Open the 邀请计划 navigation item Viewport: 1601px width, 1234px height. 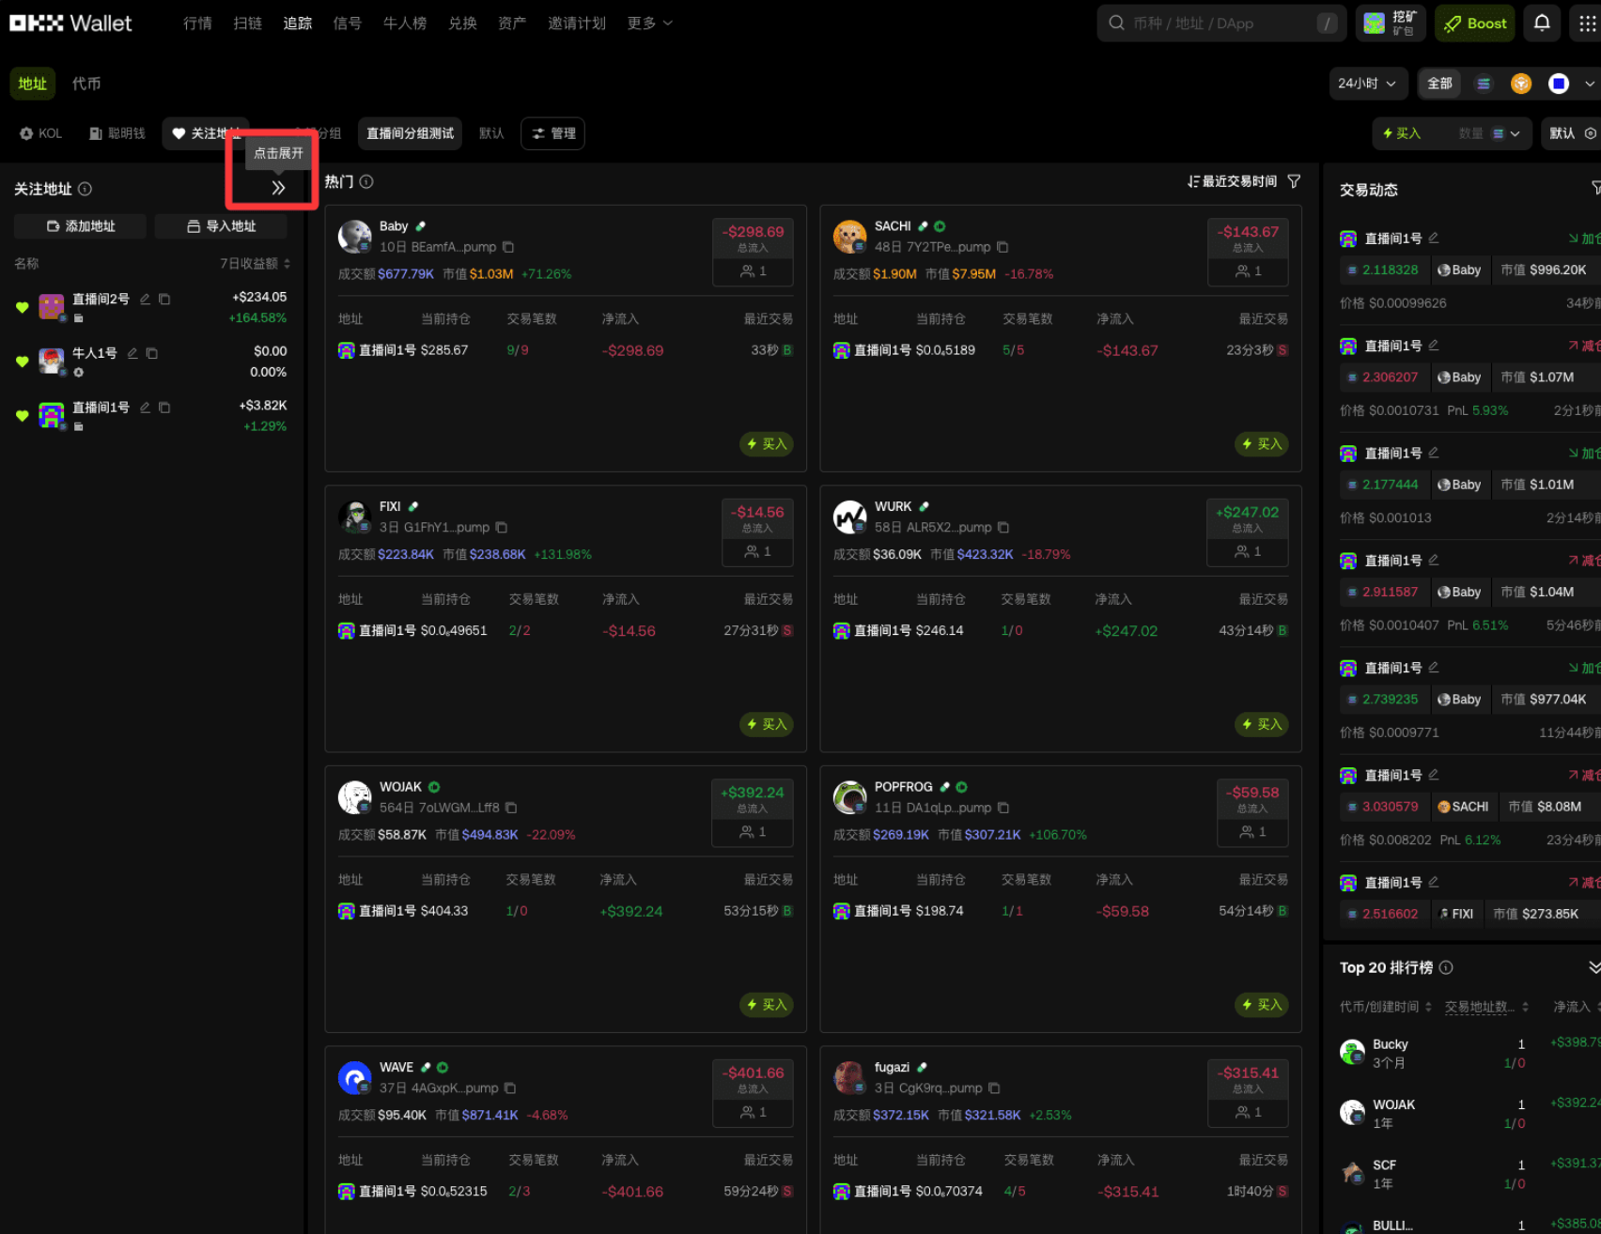pyautogui.click(x=576, y=23)
